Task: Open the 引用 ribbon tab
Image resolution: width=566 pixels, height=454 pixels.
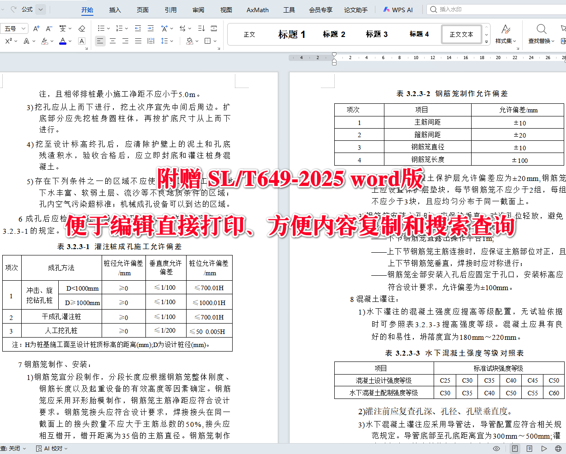Action: (170, 9)
